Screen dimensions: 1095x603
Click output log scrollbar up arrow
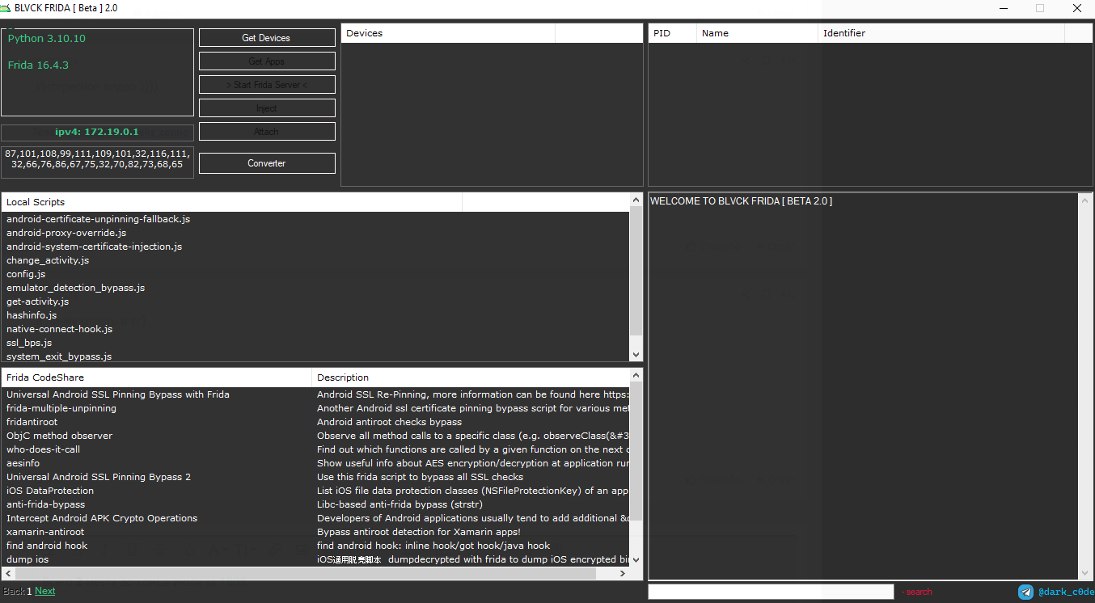click(x=1085, y=200)
